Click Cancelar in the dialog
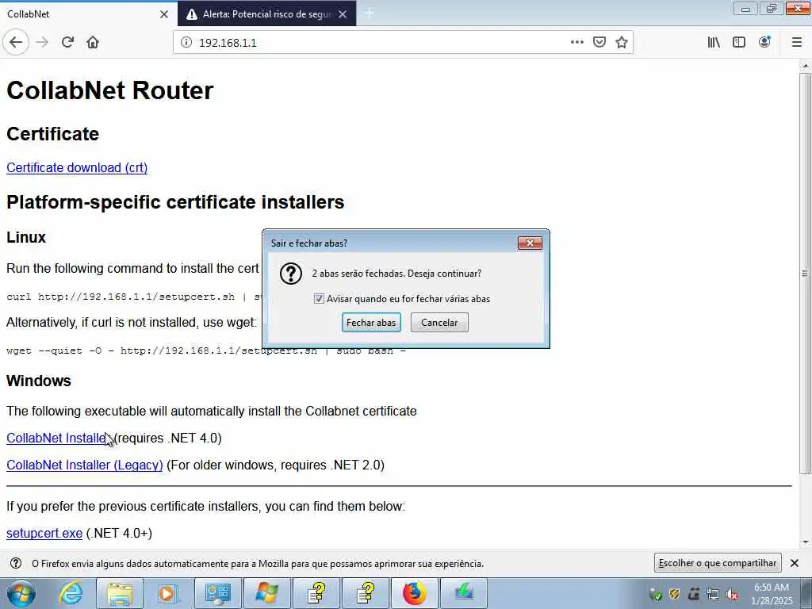Image resolution: width=812 pixels, height=609 pixels. click(439, 323)
